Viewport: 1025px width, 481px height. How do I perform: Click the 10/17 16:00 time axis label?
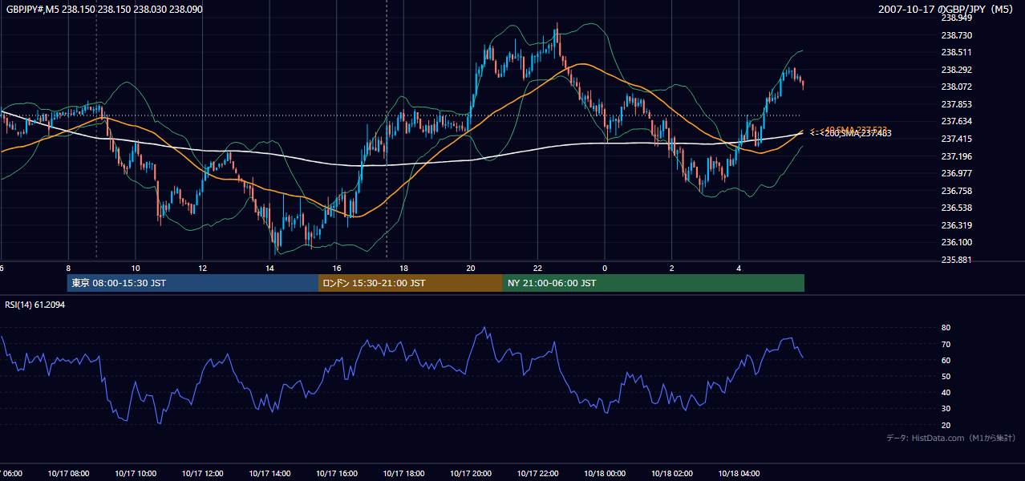pos(337,474)
